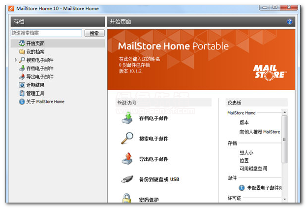Click the archive icon beside sidebar 存档电子邮件

coord(22,68)
